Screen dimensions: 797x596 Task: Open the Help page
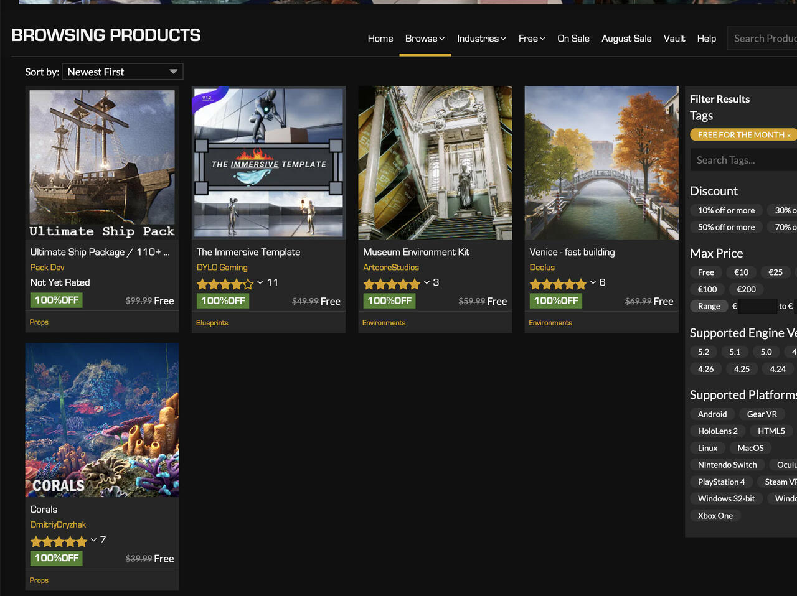point(707,39)
